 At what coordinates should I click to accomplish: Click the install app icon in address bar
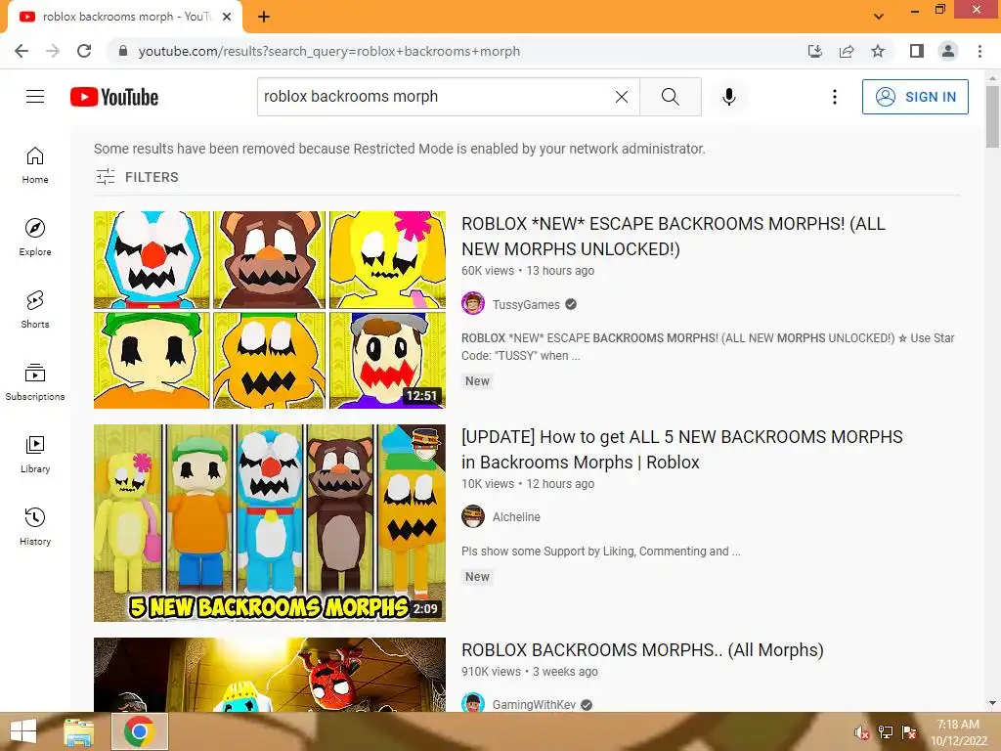tap(815, 51)
